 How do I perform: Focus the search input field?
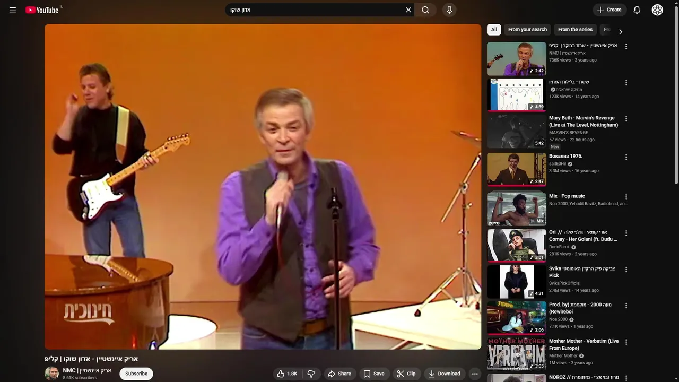316,10
